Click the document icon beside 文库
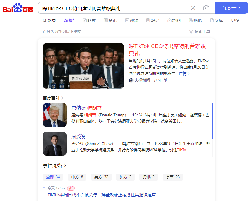 point(212,20)
